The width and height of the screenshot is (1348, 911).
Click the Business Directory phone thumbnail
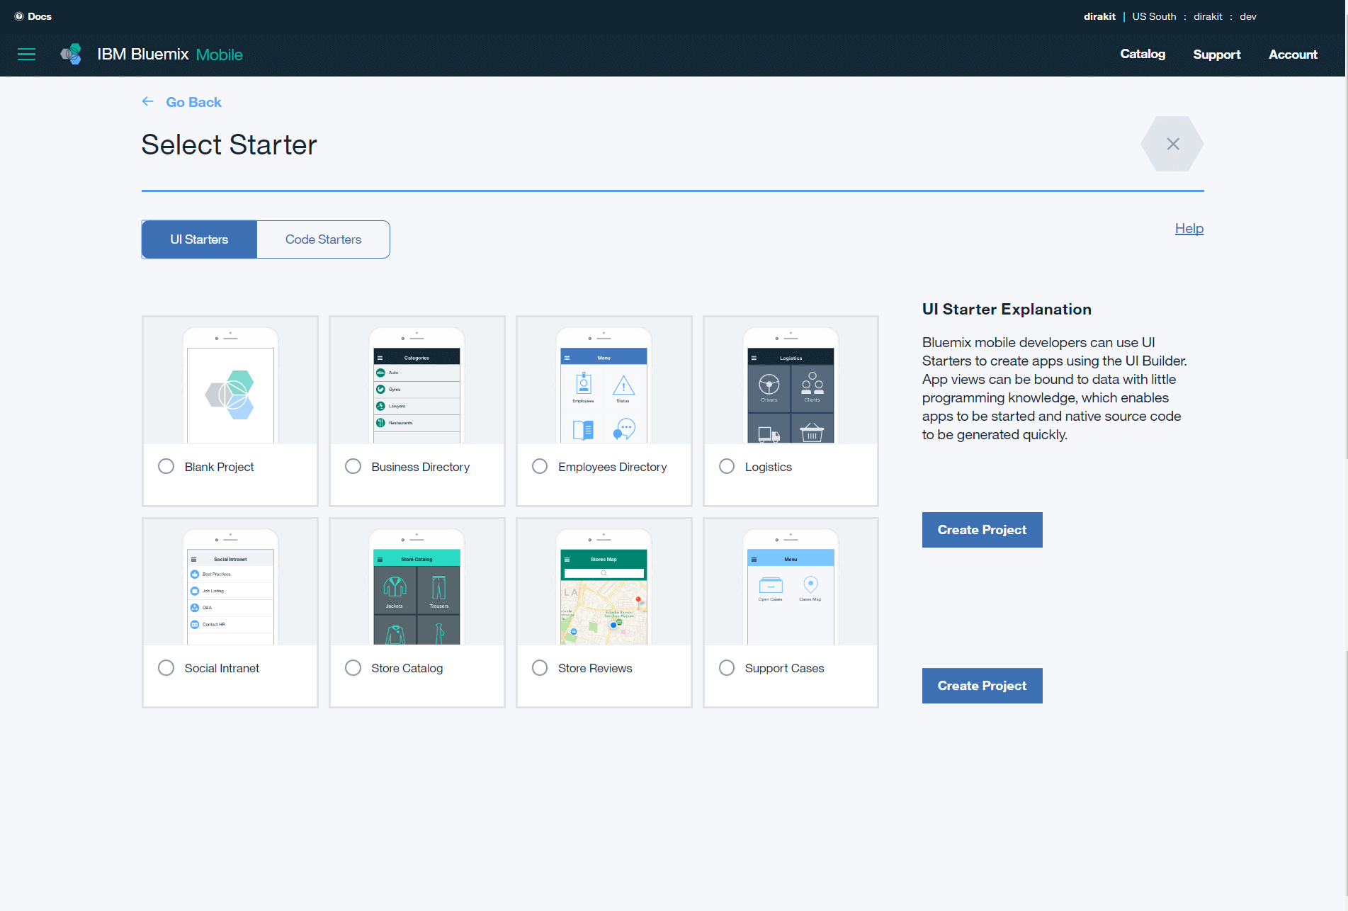pyautogui.click(x=417, y=385)
